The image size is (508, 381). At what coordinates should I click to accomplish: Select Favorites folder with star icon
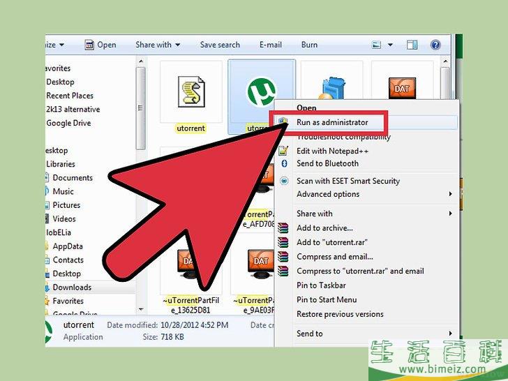[68, 301]
